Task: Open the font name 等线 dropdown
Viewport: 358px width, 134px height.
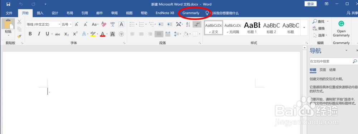Action: point(59,24)
